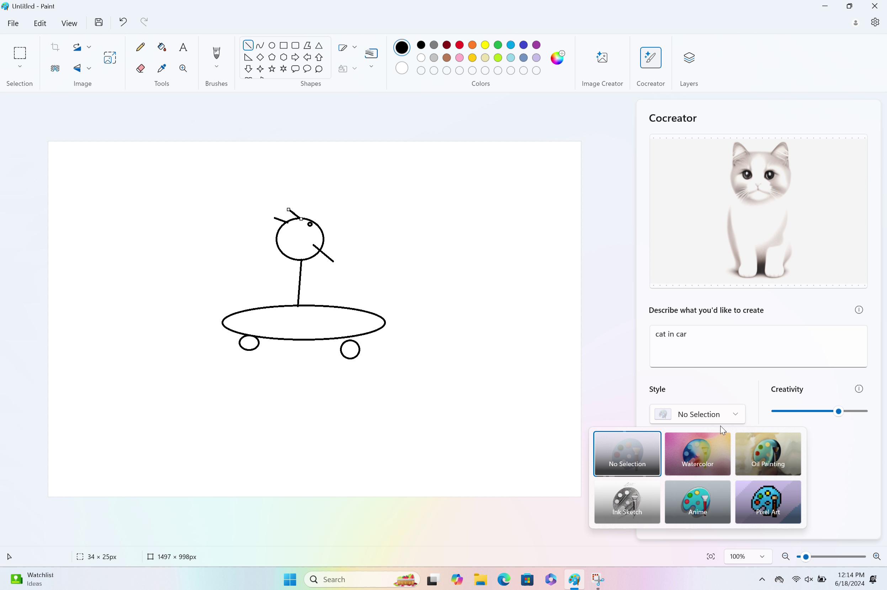Image resolution: width=887 pixels, height=590 pixels.
Task: Choose the Anime style
Action: click(697, 502)
